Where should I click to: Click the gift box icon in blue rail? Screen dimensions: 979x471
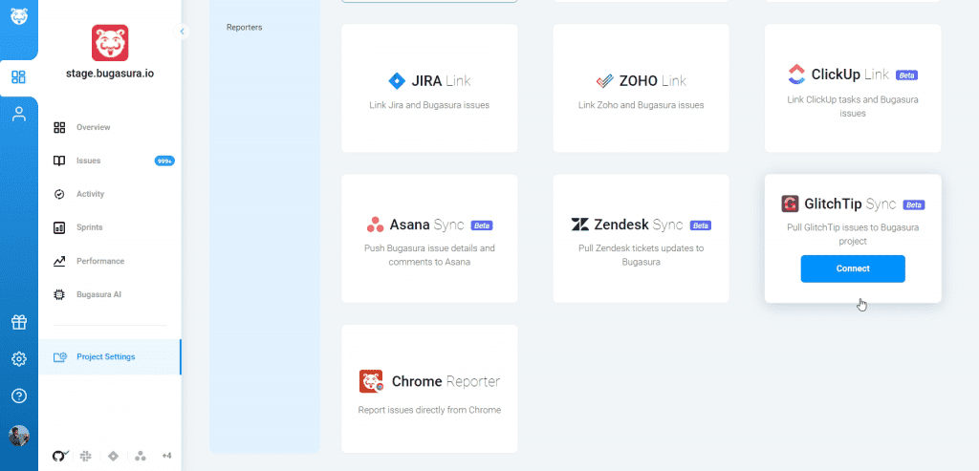click(19, 322)
